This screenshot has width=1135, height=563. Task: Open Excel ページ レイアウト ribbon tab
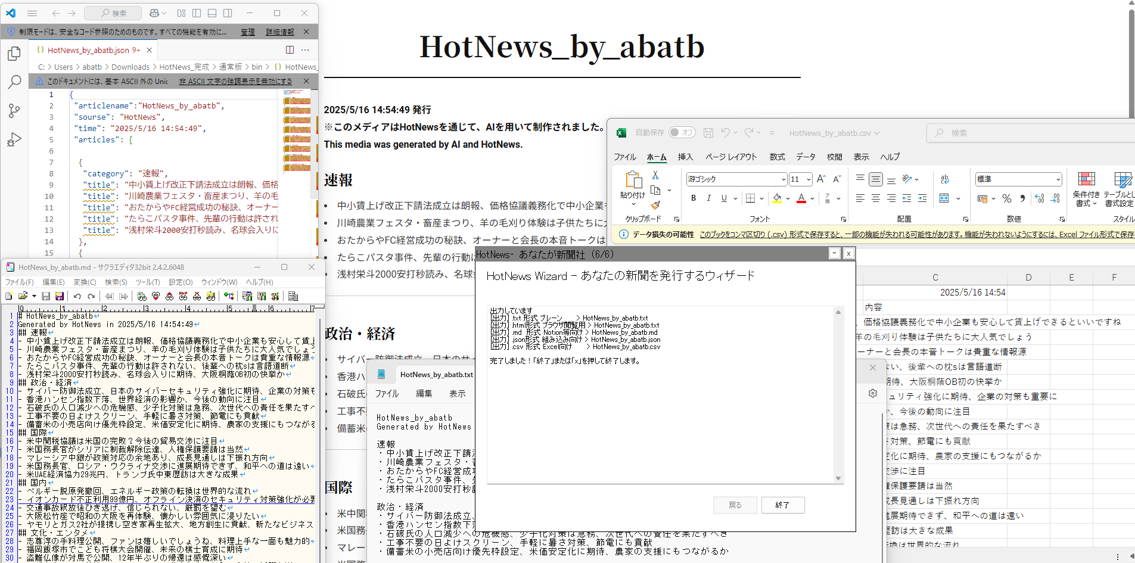pos(731,157)
